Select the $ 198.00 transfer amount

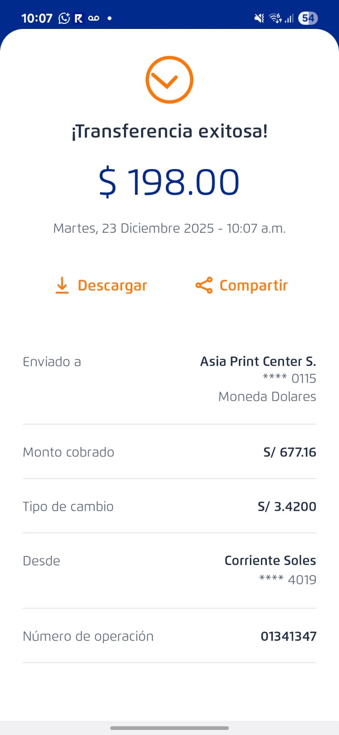[169, 182]
